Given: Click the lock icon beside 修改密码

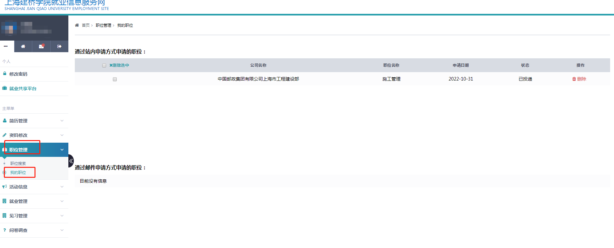Looking at the screenshot, I should coord(5,74).
